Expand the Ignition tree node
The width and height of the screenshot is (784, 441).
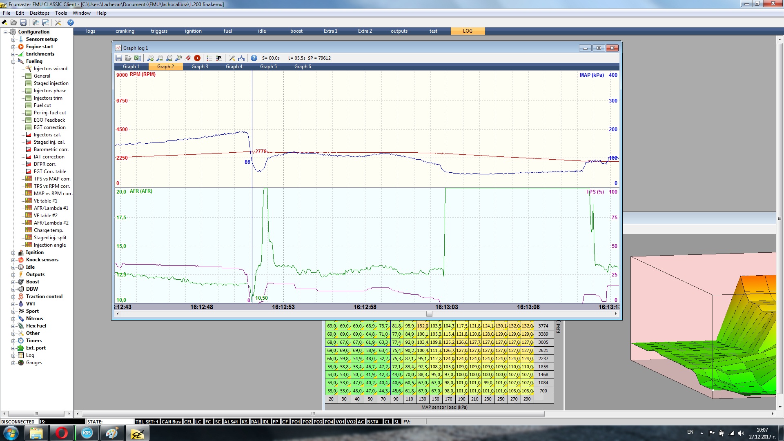[x=13, y=253]
